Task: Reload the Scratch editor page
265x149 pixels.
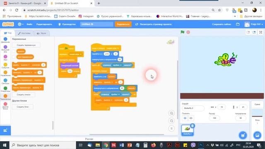Action: [17, 10]
